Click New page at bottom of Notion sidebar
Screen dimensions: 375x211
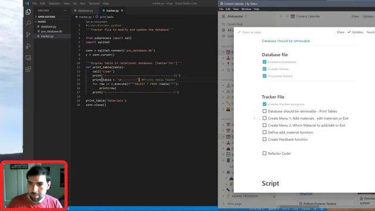coord(234,203)
